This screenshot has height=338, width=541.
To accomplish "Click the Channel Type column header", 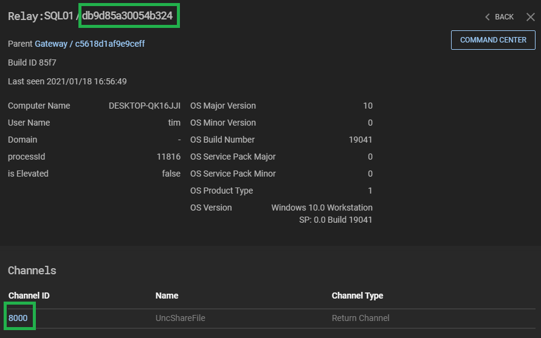I will [357, 296].
